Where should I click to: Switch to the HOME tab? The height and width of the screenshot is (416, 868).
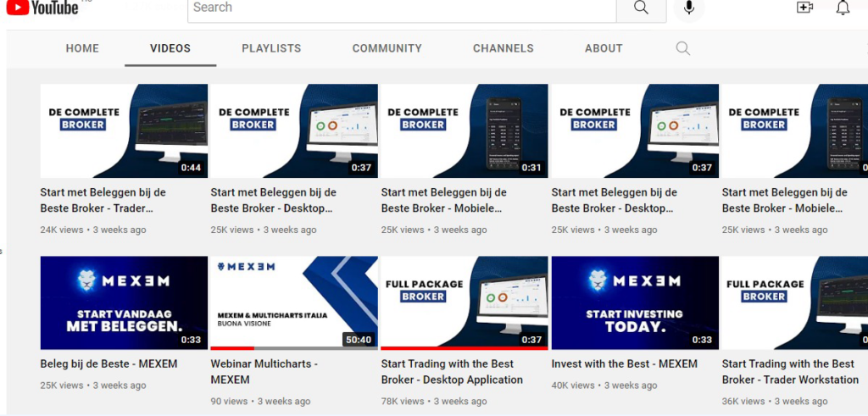tap(82, 49)
